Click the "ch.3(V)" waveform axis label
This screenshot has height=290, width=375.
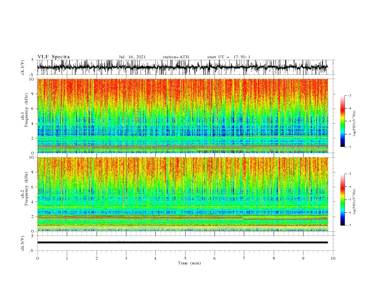point(23,243)
